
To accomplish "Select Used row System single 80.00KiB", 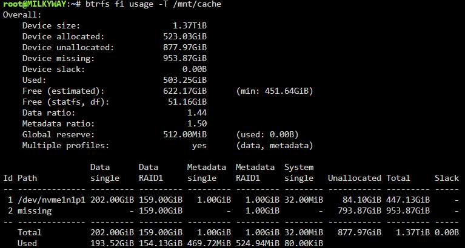I will point(304,244).
